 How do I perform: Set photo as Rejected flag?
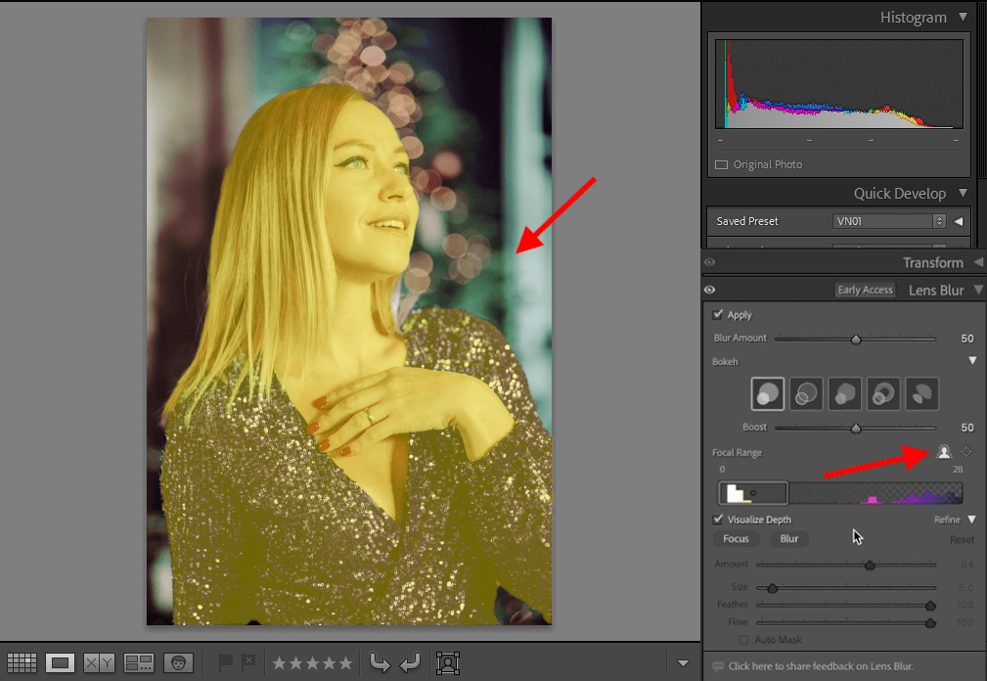point(248,662)
